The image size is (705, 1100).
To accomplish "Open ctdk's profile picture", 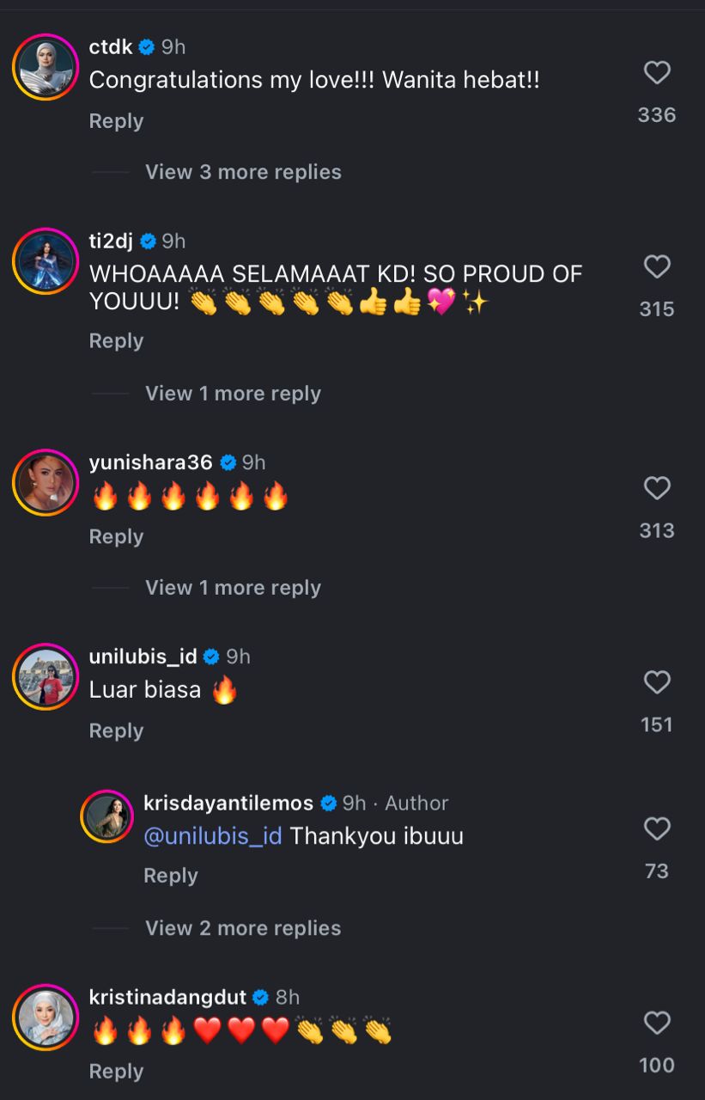I will pos(46,67).
